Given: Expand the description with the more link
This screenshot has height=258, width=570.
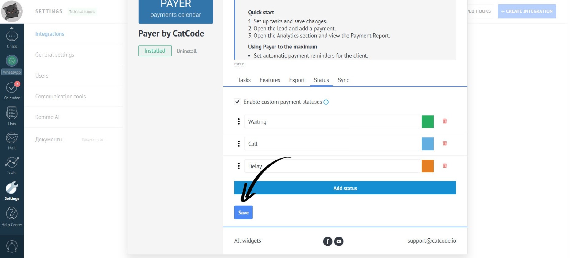Looking at the screenshot, I should pos(239,64).
